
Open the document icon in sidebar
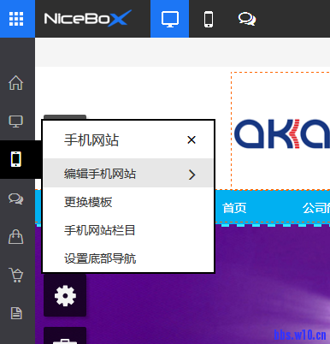(x=16, y=313)
